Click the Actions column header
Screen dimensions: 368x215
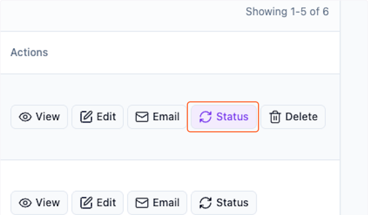point(29,52)
